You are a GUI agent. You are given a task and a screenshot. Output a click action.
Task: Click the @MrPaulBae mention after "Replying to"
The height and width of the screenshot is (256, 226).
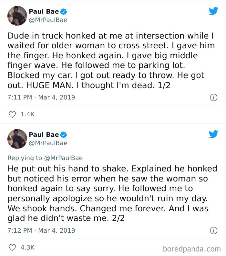pyautogui.click(x=63, y=158)
